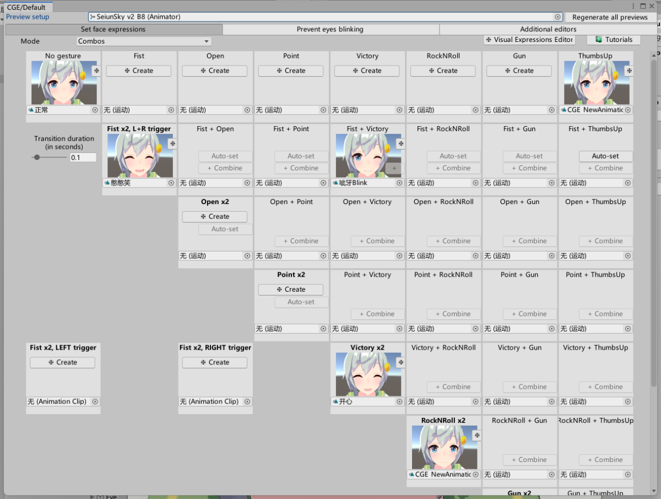
Task: Open the Mode Combos dropdown
Action: click(144, 41)
